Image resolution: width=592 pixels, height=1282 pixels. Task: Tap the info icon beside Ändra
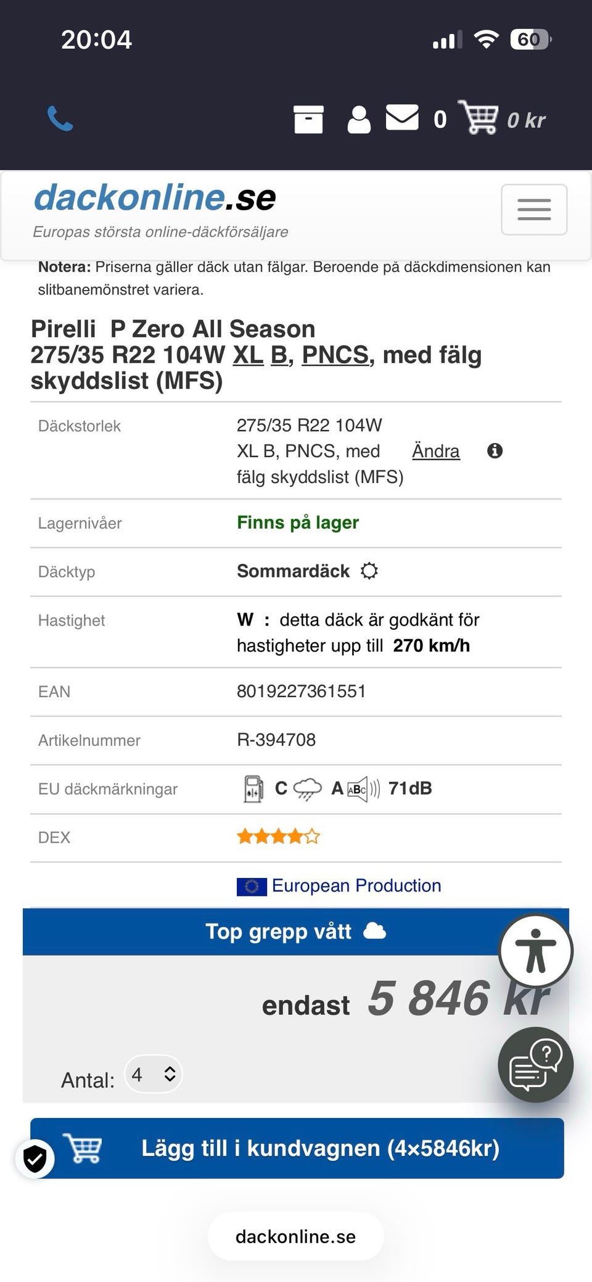click(495, 451)
